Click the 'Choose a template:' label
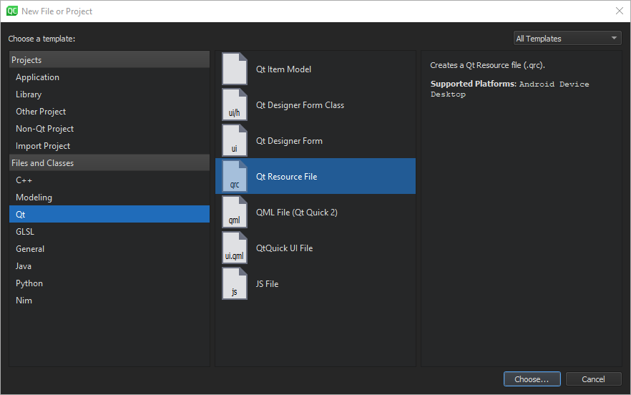 (41, 39)
